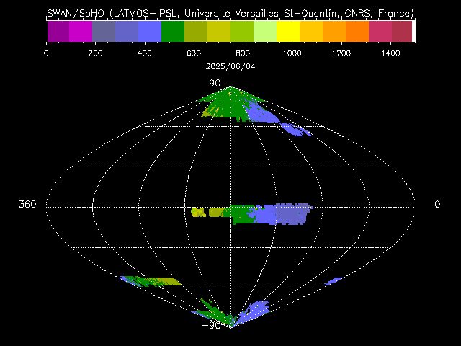Pick the dark orange swatch past 1200
Screen dimensions: 461x346
coord(357,31)
